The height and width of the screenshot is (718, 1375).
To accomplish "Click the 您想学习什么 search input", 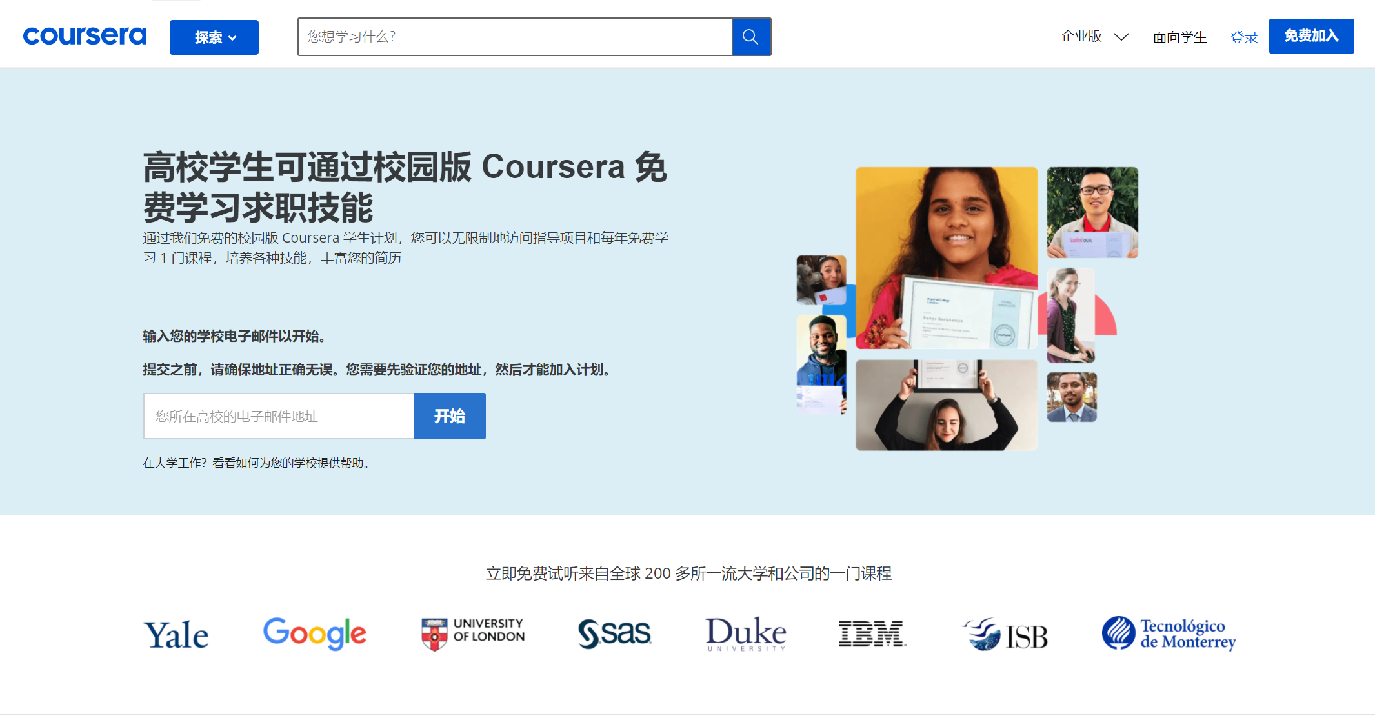I will 514,37.
